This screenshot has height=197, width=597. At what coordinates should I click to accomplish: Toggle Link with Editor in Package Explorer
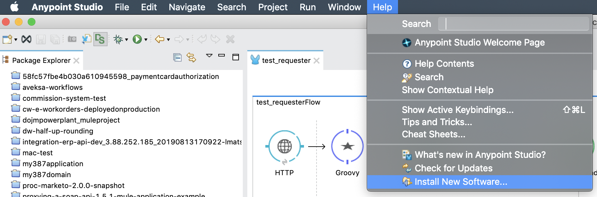[x=191, y=57]
